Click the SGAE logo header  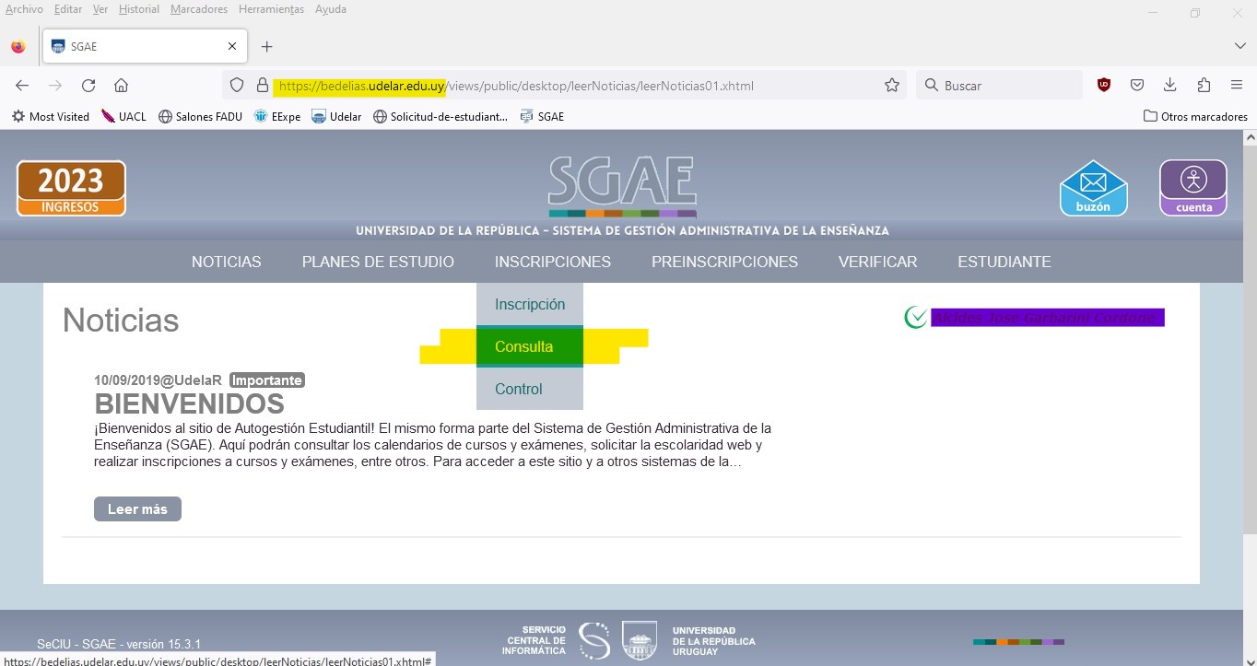point(622,186)
